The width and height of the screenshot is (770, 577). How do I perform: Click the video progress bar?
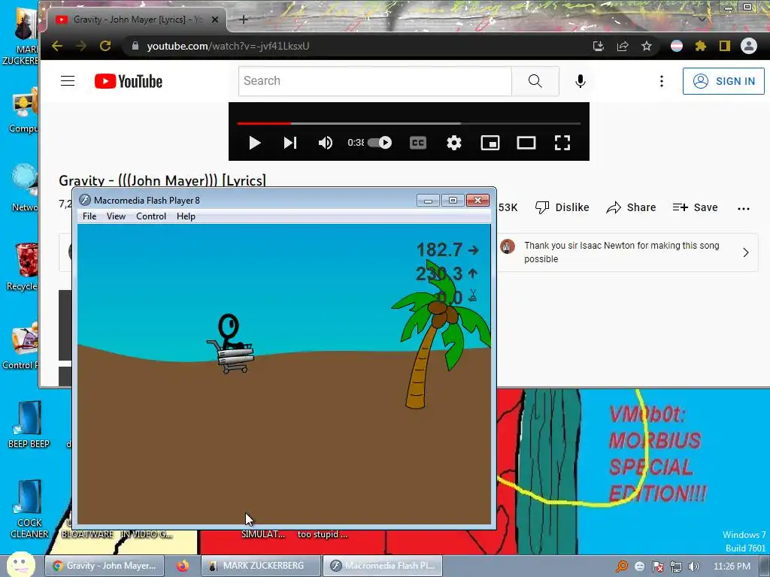408,123
